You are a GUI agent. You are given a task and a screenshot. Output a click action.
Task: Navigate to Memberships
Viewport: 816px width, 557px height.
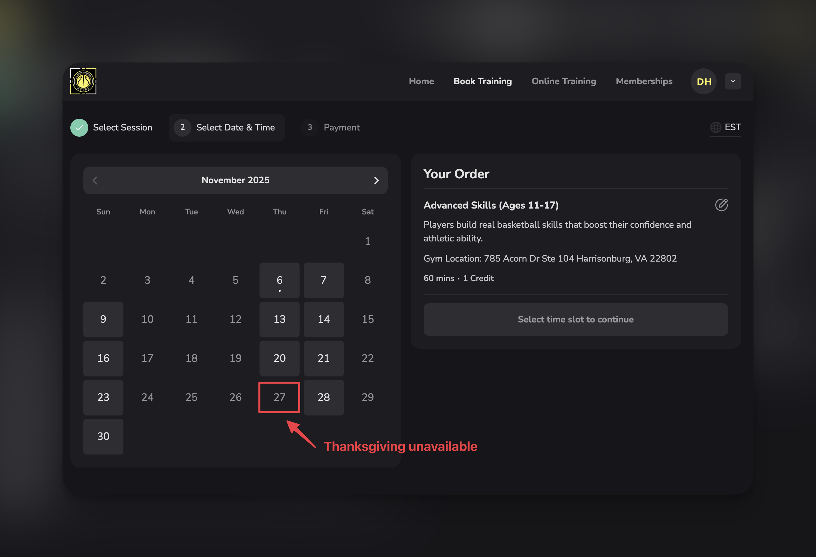click(x=644, y=81)
